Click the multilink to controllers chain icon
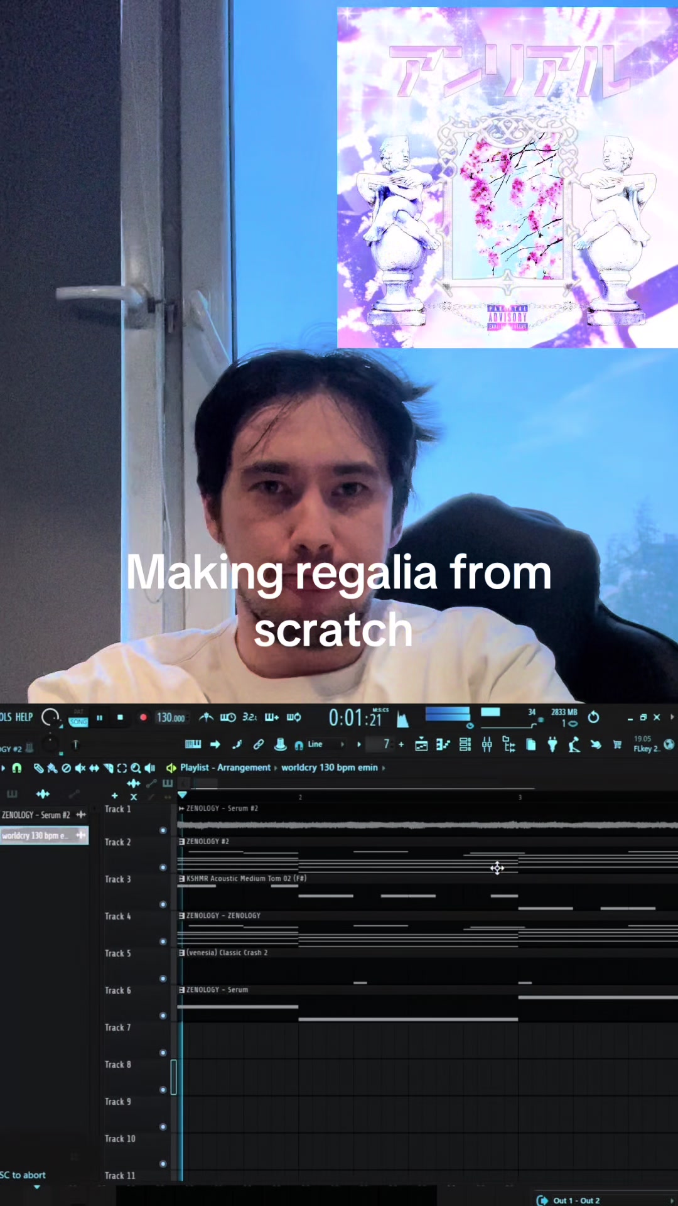 click(x=258, y=744)
